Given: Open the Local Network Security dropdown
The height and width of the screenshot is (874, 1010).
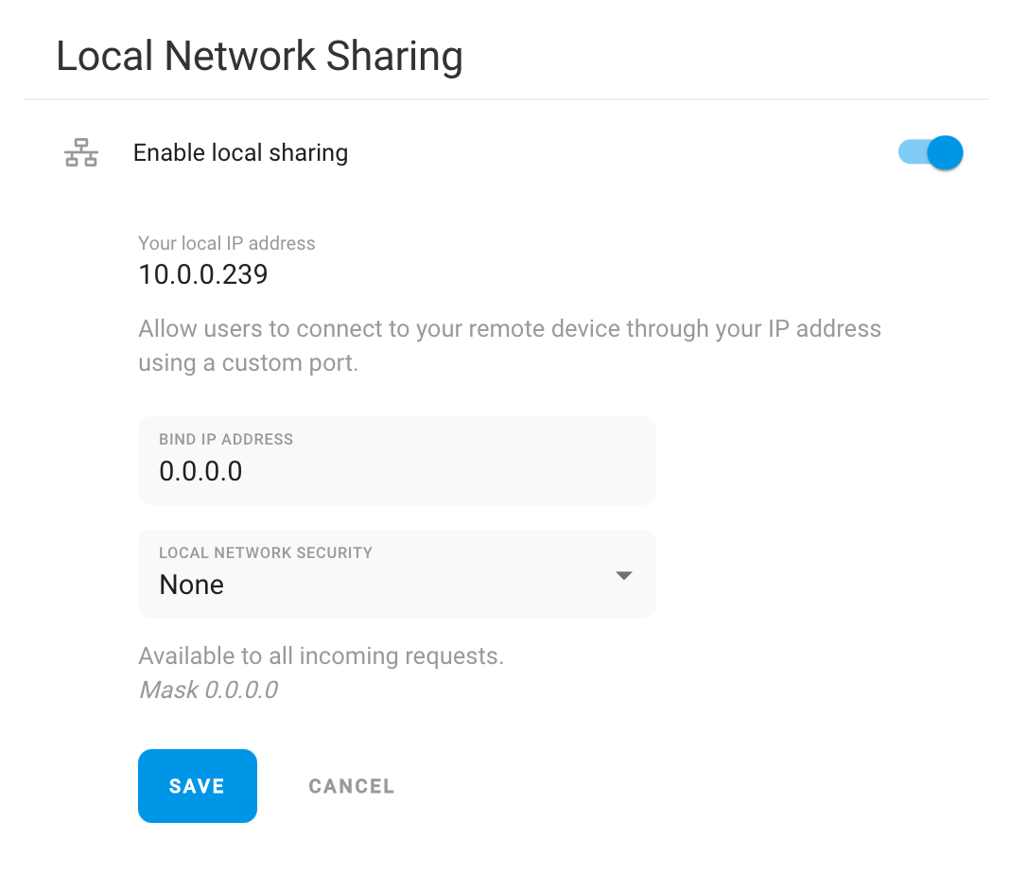Looking at the screenshot, I should 397,574.
